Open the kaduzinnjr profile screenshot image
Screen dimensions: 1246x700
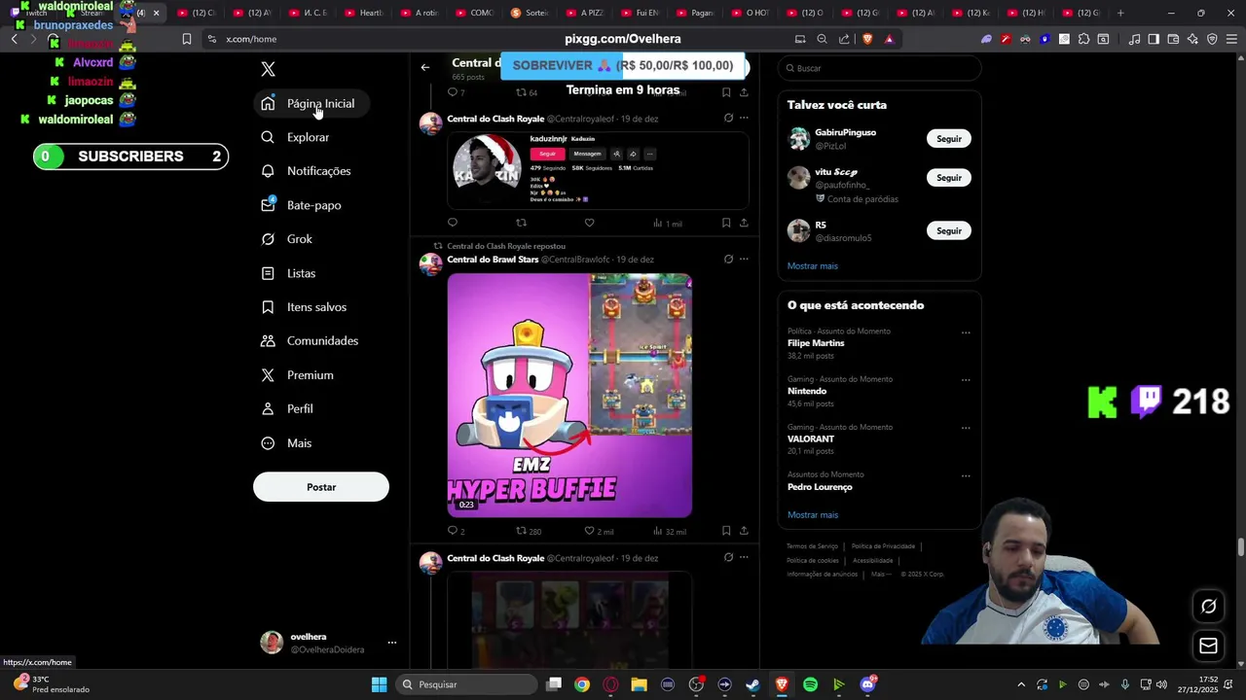[x=598, y=169]
